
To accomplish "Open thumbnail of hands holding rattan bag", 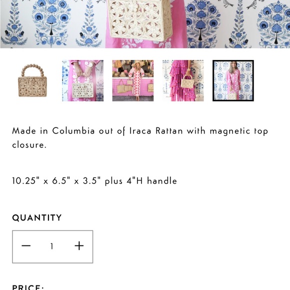I will tap(82, 80).
